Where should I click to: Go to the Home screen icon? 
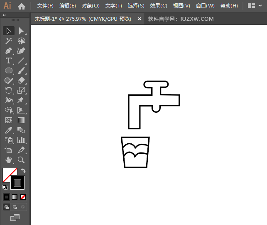coord(22,6)
